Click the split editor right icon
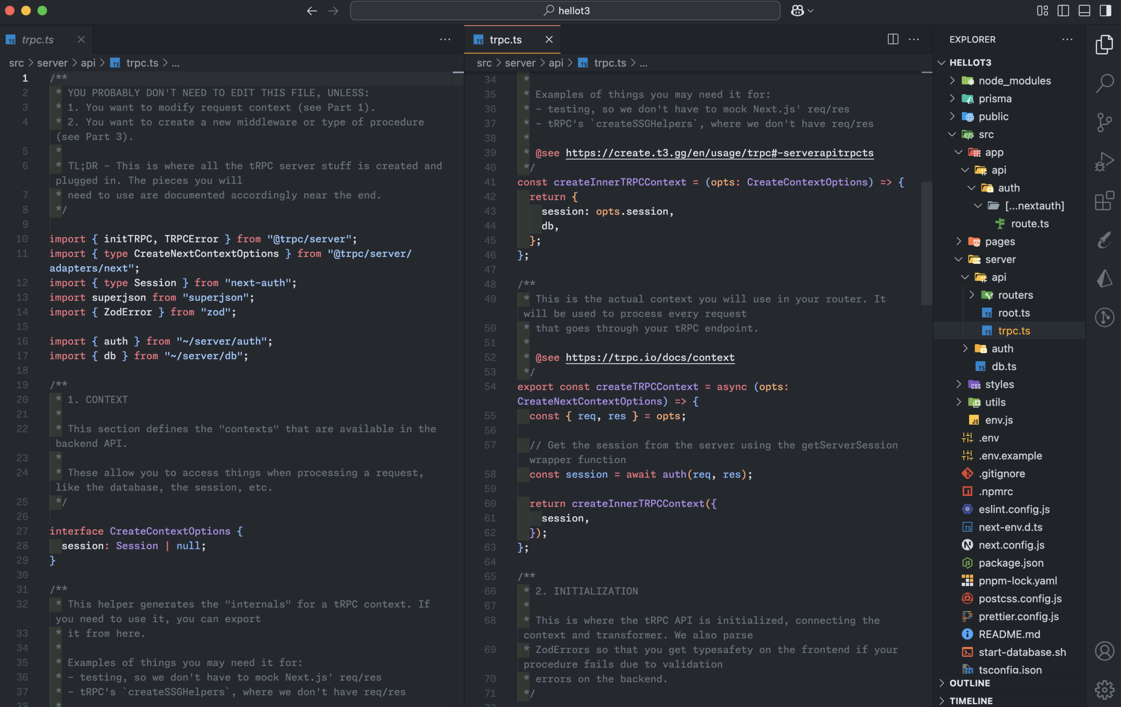Image resolution: width=1121 pixels, height=707 pixels. pos(893,39)
